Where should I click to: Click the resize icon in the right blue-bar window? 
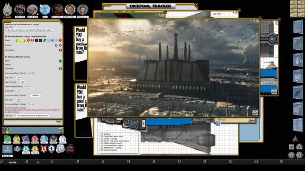(x=274, y=92)
